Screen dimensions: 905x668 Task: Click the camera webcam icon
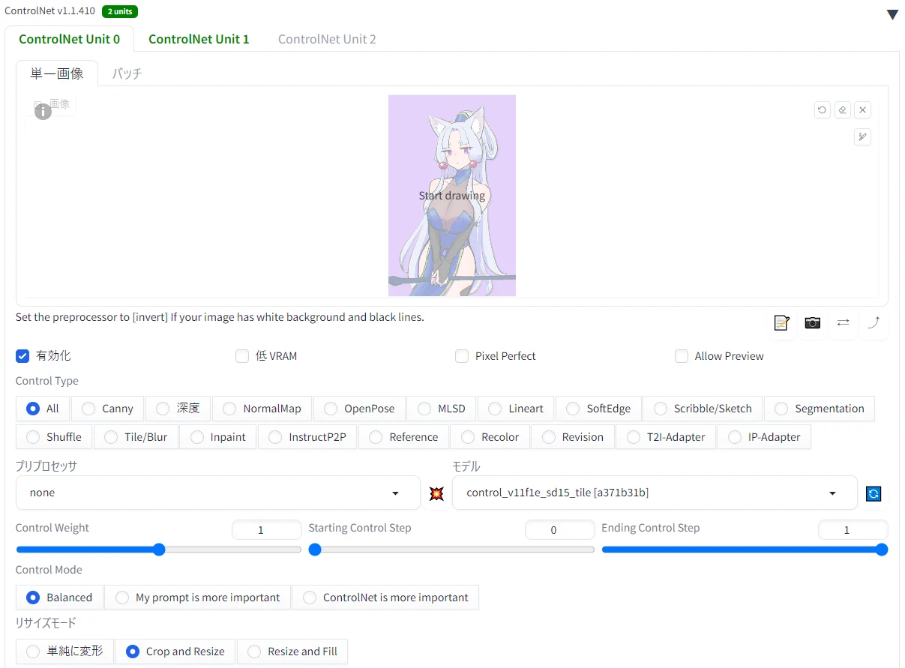(x=813, y=323)
